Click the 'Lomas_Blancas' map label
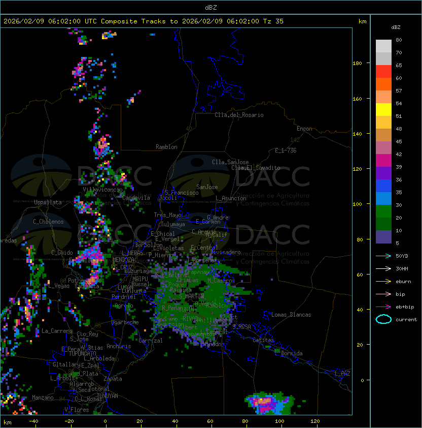 tap(291, 315)
